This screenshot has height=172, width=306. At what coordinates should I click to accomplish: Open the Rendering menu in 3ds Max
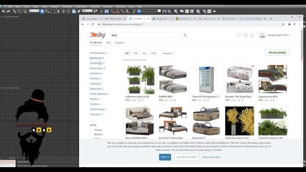(95, 7)
